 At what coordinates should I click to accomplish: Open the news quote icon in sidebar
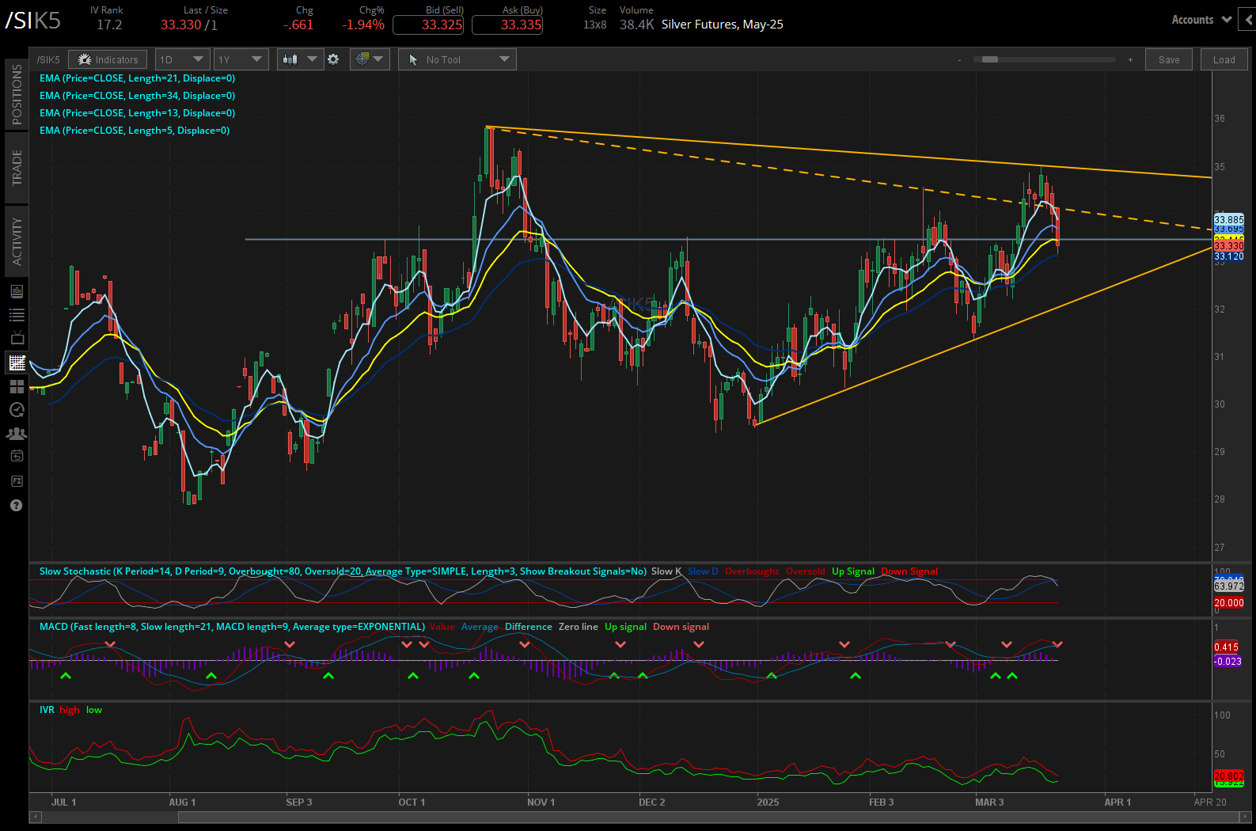tap(17, 291)
